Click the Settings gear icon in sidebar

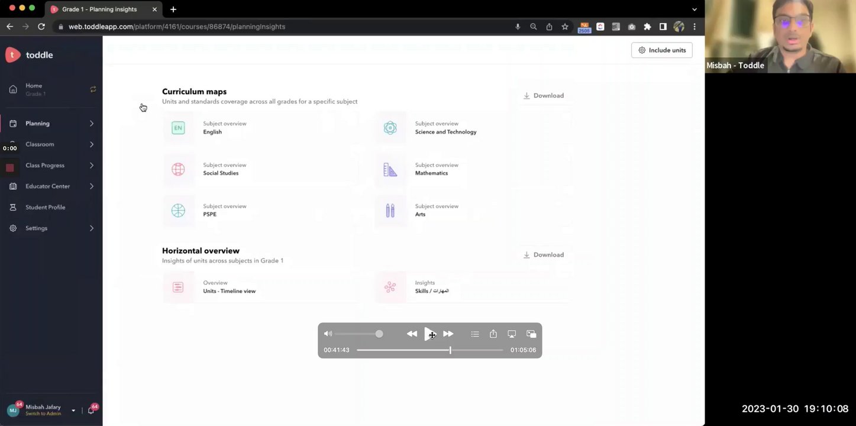click(x=13, y=228)
